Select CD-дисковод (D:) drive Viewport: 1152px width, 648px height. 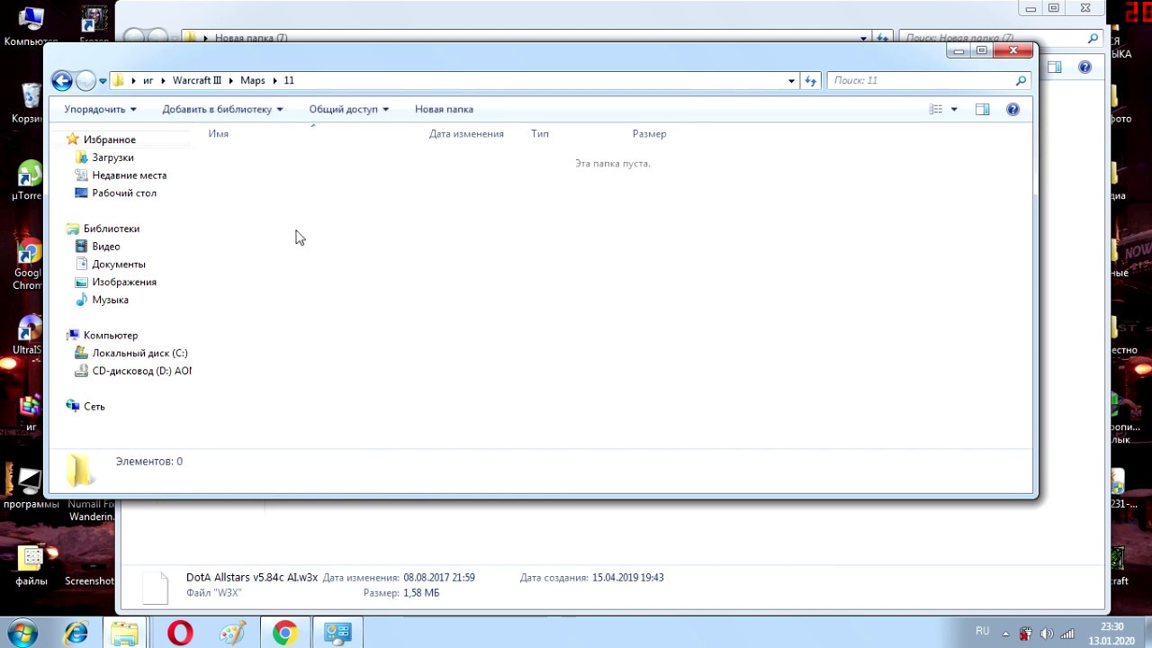141,371
